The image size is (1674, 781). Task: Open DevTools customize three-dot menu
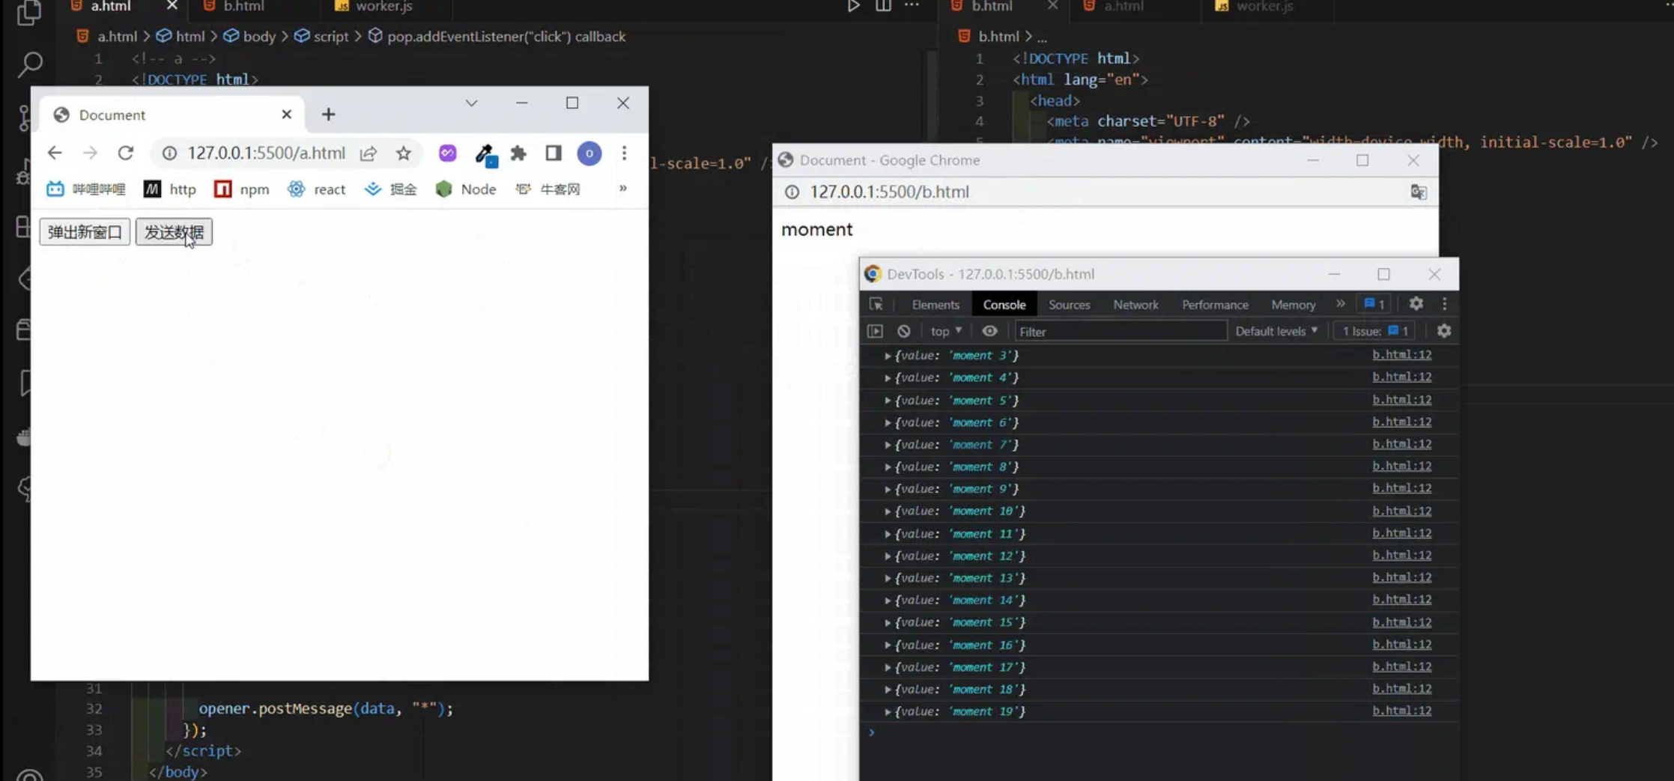coord(1445,303)
